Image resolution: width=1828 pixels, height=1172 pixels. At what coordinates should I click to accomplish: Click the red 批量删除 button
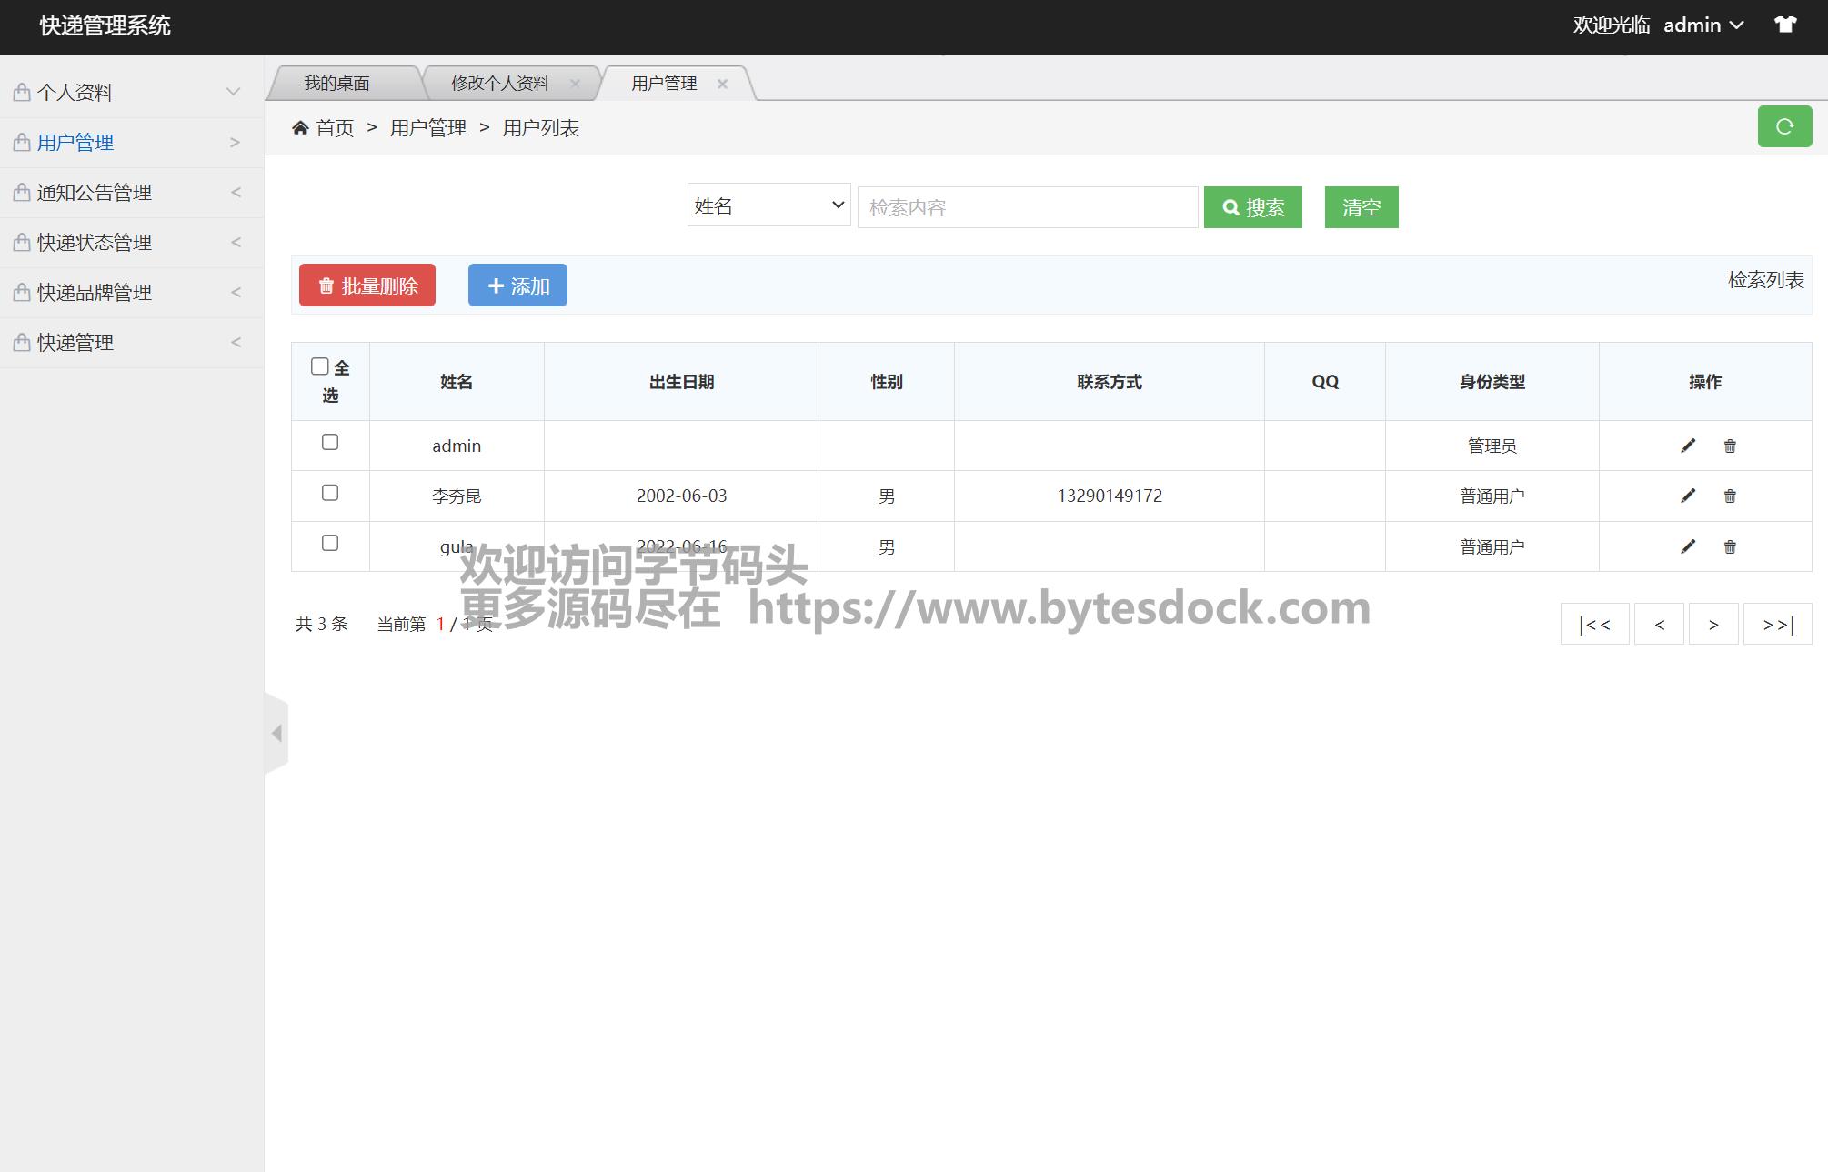(367, 285)
